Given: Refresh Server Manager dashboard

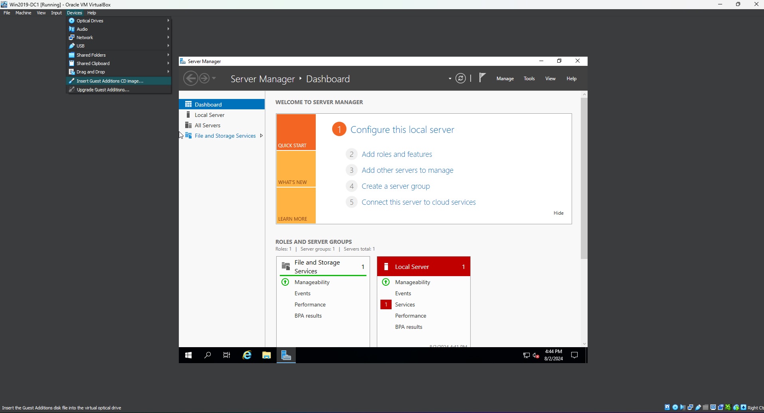Looking at the screenshot, I should tap(461, 78).
